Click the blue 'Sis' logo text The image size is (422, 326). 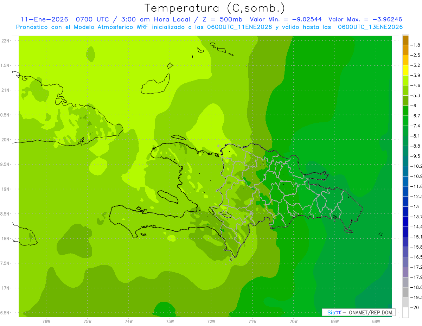[x=332, y=312]
